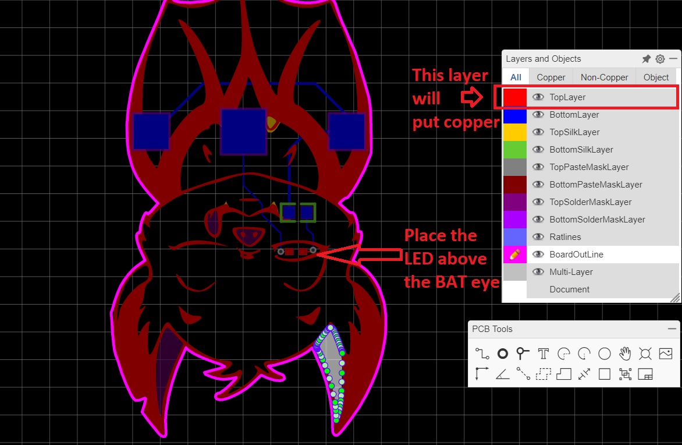Viewport: 682px width, 445px height.
Task: Click the yellow TopSilkLayer color swatch
Action: (x=514, y=132)
